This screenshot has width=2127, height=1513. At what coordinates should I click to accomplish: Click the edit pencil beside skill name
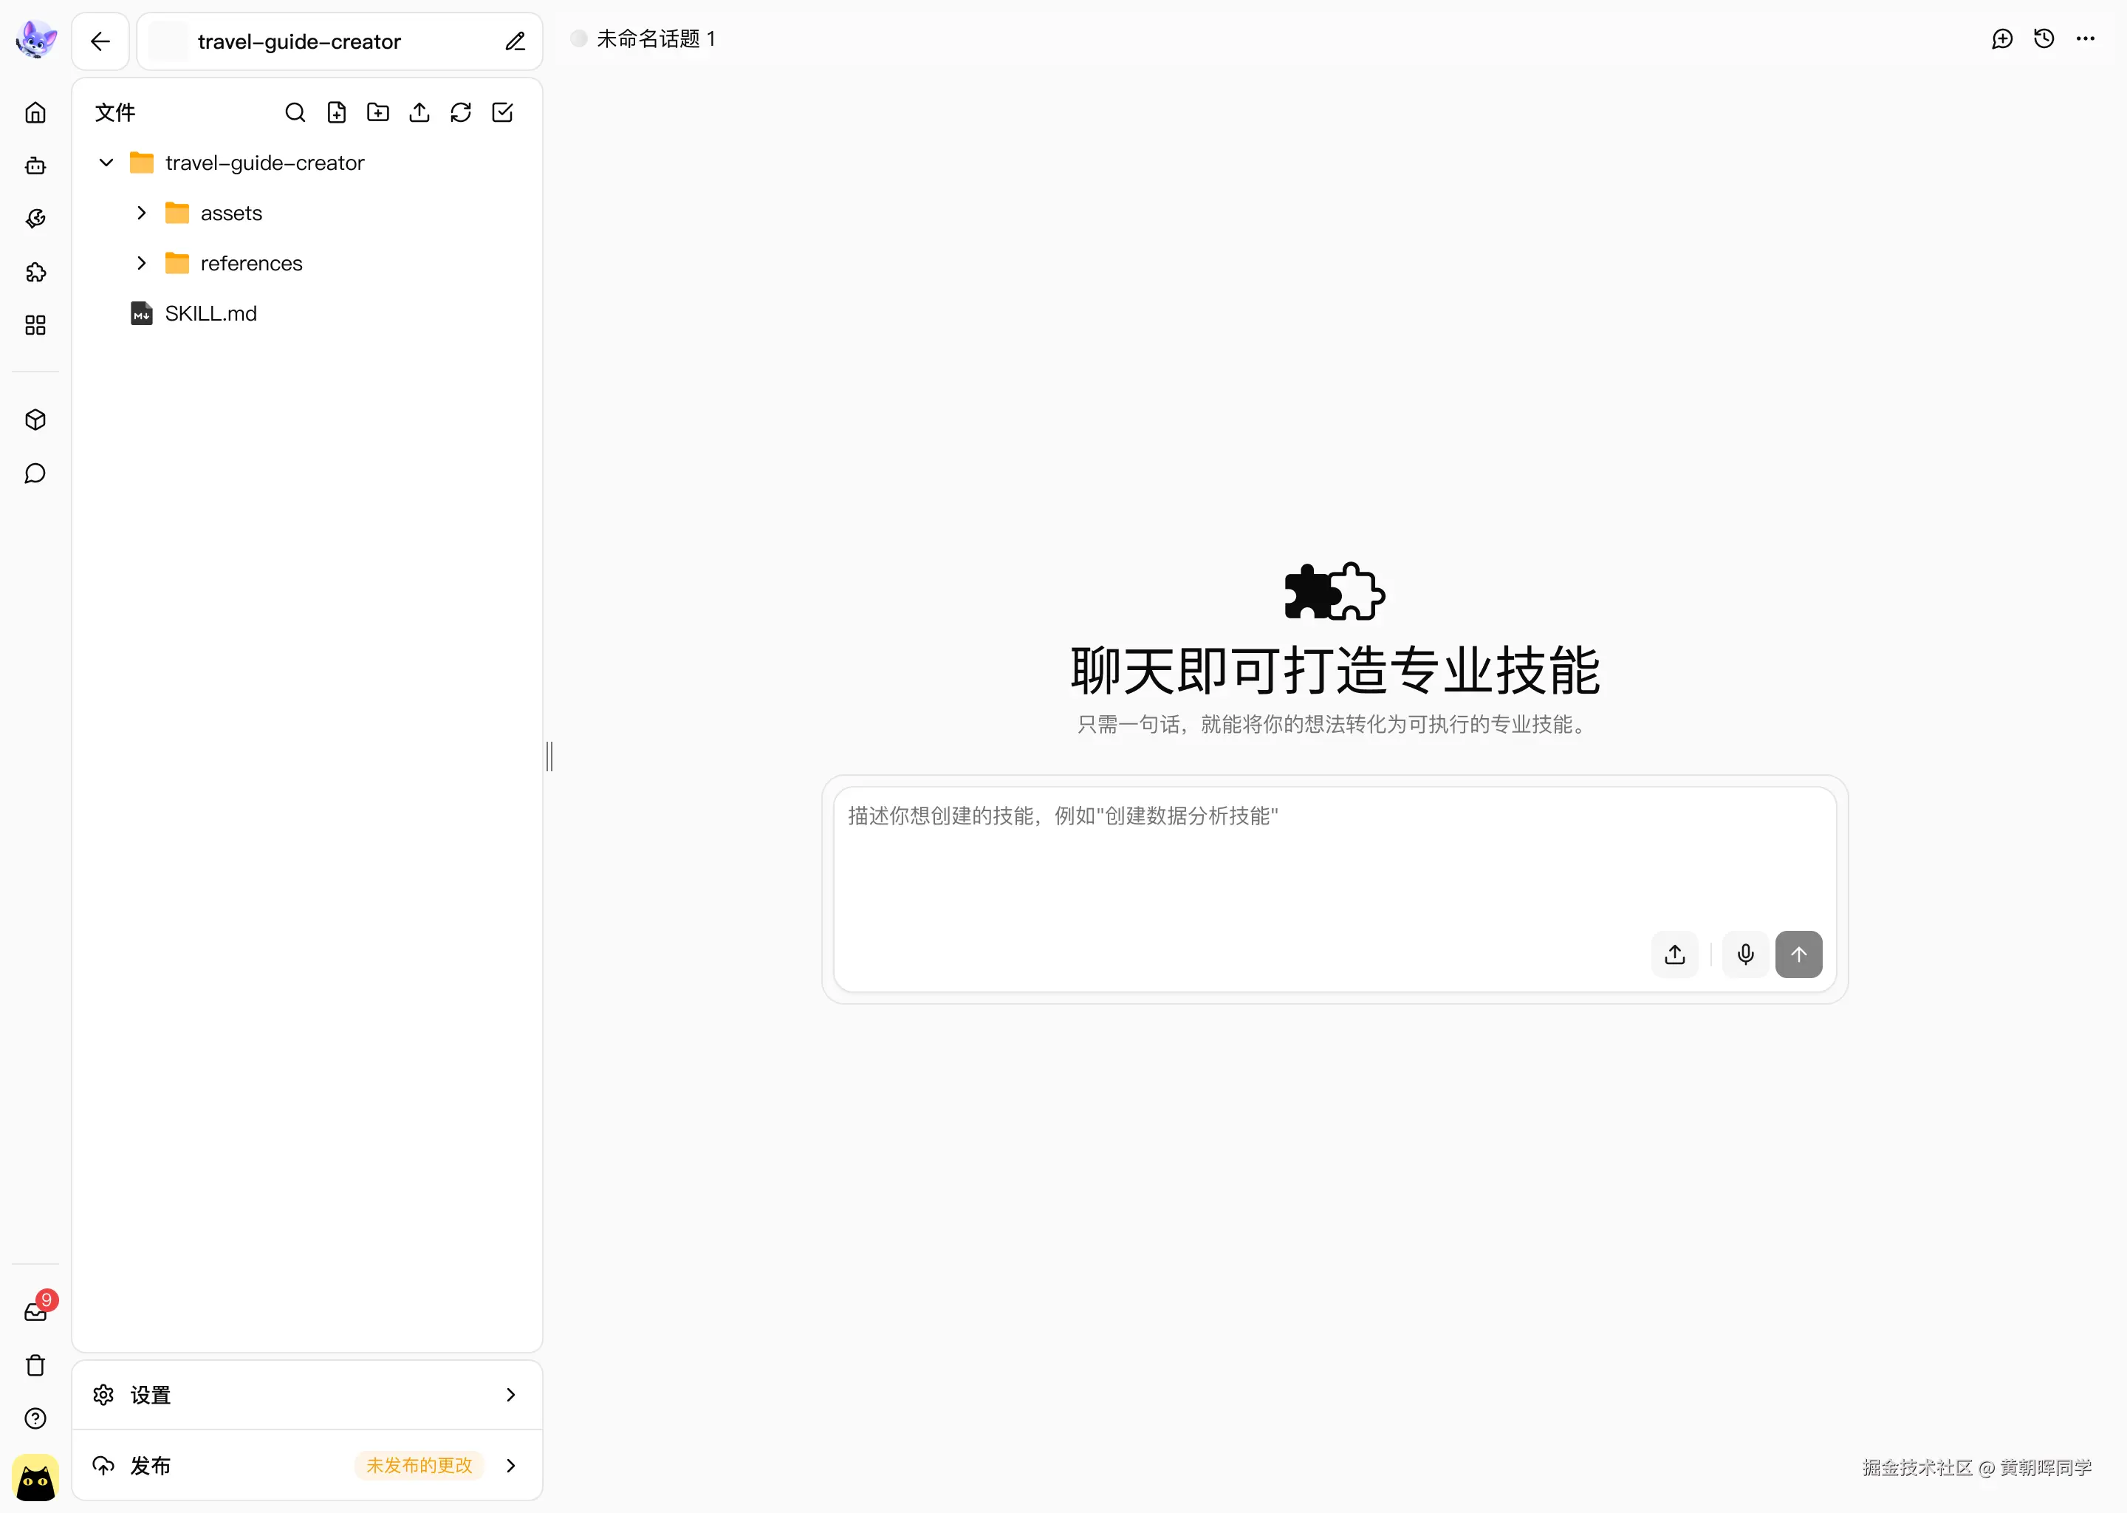[x=515, y=42]
